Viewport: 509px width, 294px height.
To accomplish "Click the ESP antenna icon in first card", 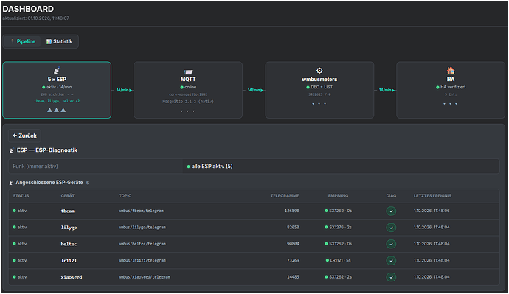I will click(x=57, y=71).
